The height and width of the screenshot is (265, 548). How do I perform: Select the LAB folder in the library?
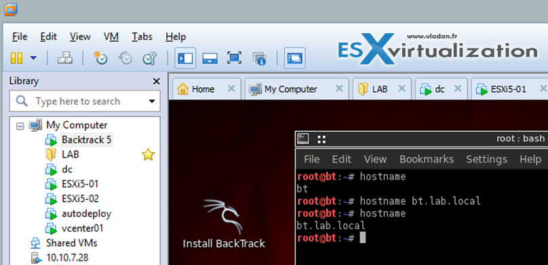(71, 154)
